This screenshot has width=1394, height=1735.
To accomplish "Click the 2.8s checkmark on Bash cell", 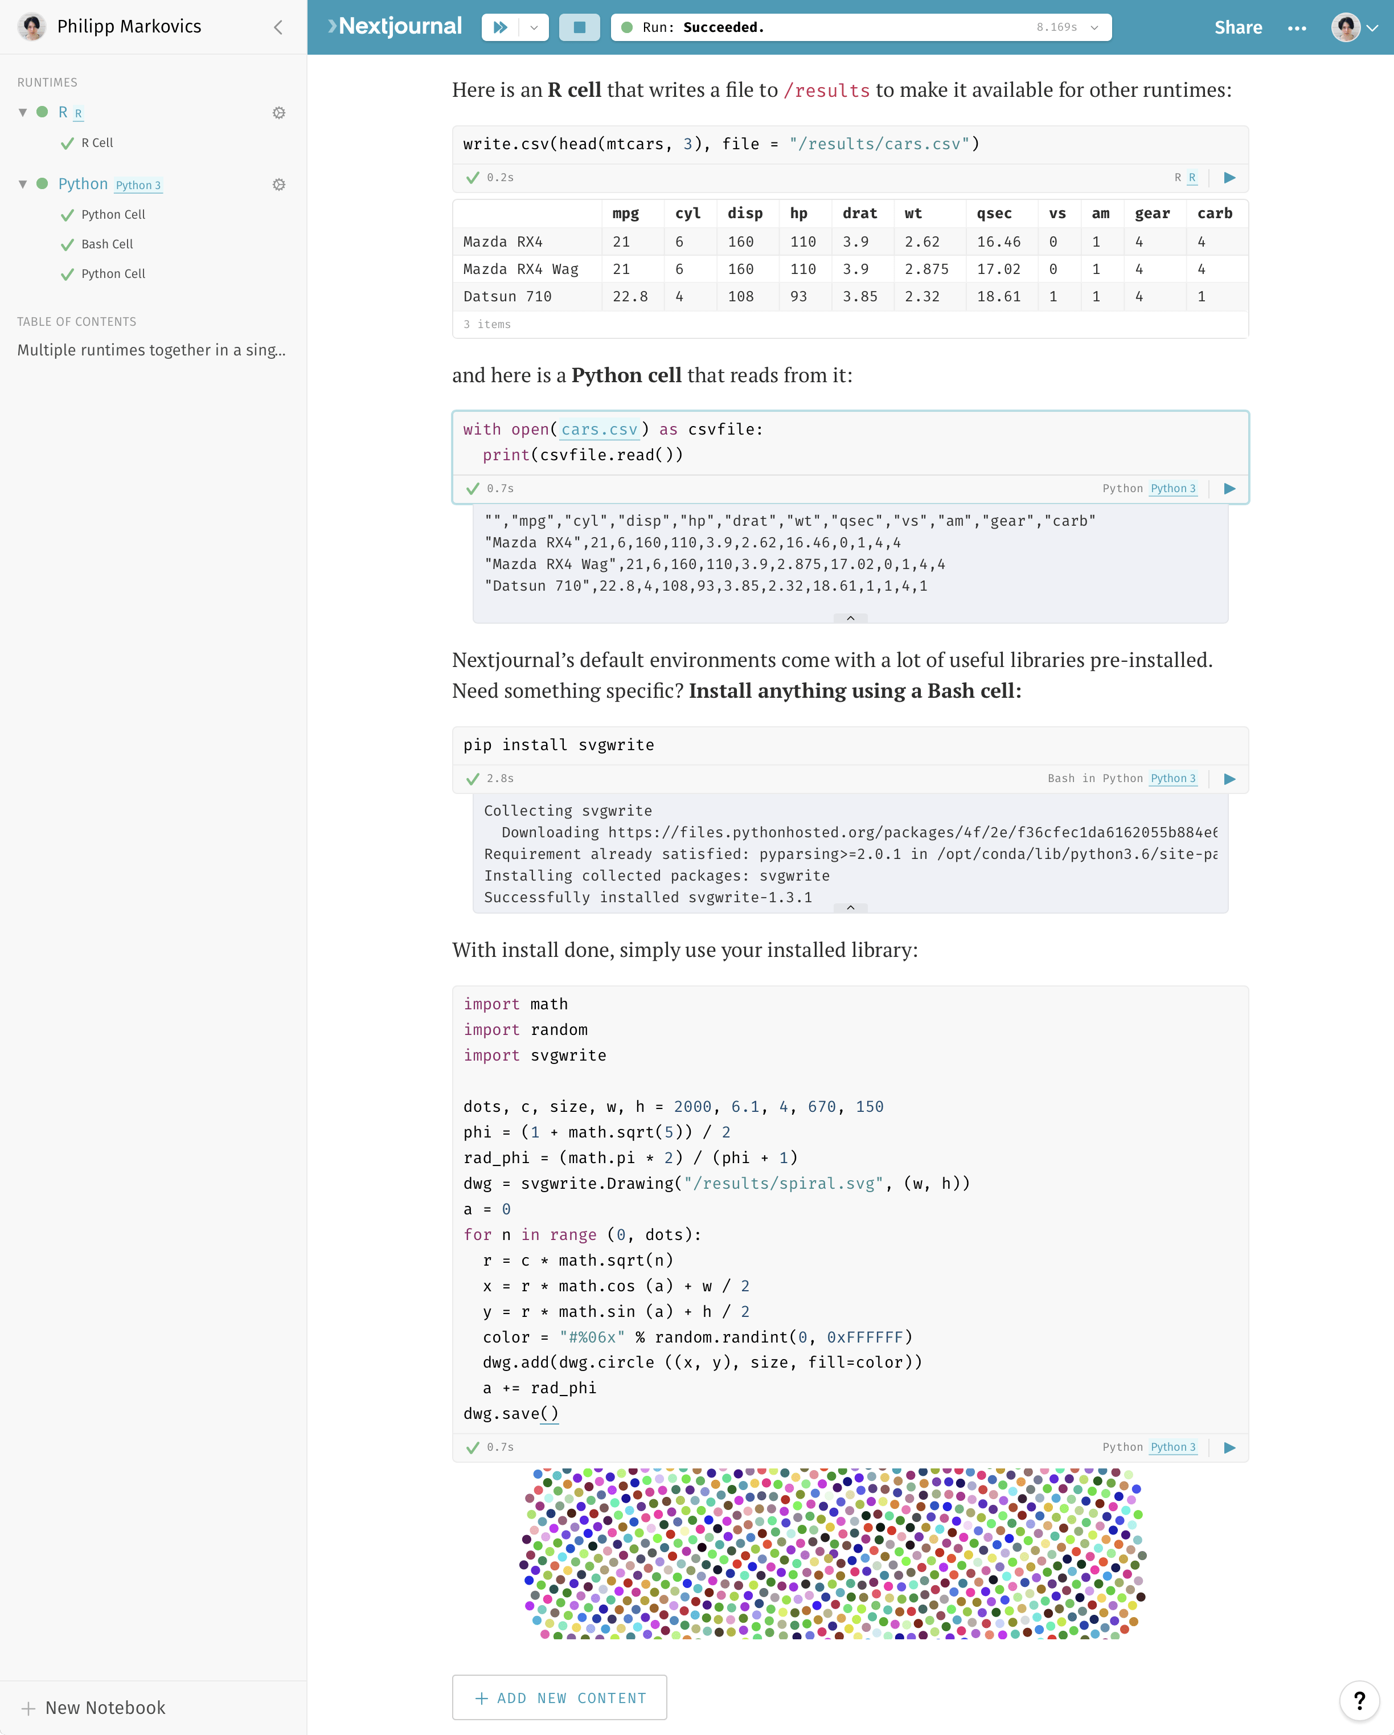I will pyautogui.click(x=472, y=779).
